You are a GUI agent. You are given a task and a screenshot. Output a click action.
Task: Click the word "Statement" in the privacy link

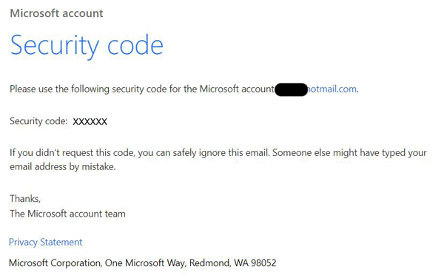coord(61,243)
